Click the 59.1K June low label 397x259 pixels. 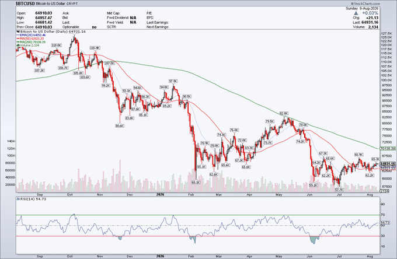(x=314, y=185)
